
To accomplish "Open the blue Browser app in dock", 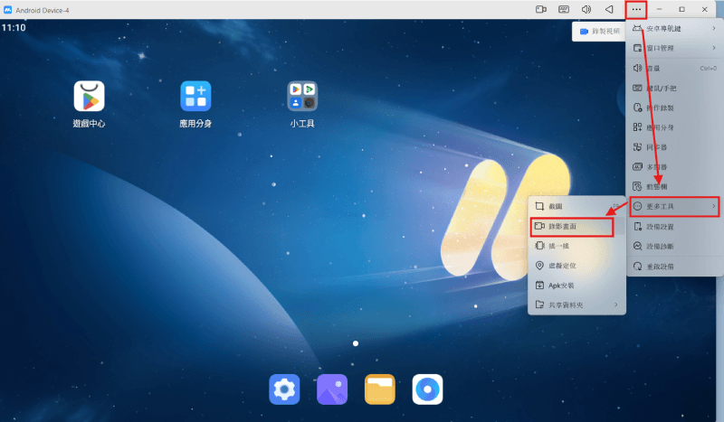I will tap(427, 389).
